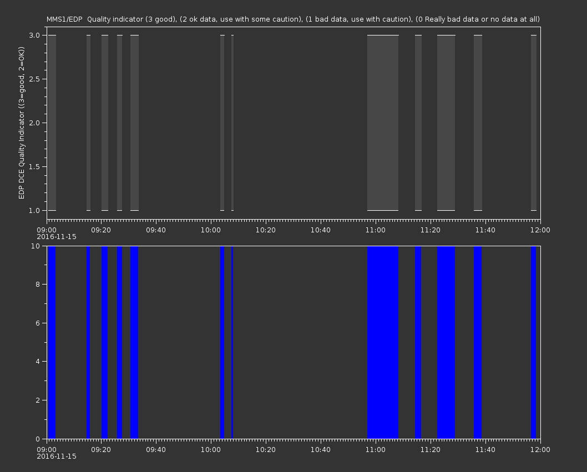Click the 09:20 time label under lower plot

point(101,450)
